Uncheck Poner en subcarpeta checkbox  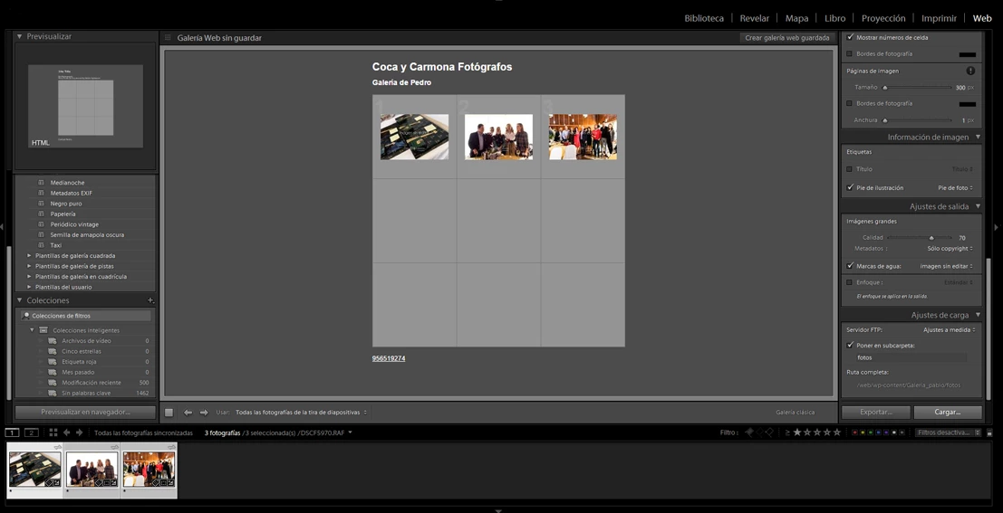click(850, 346)
